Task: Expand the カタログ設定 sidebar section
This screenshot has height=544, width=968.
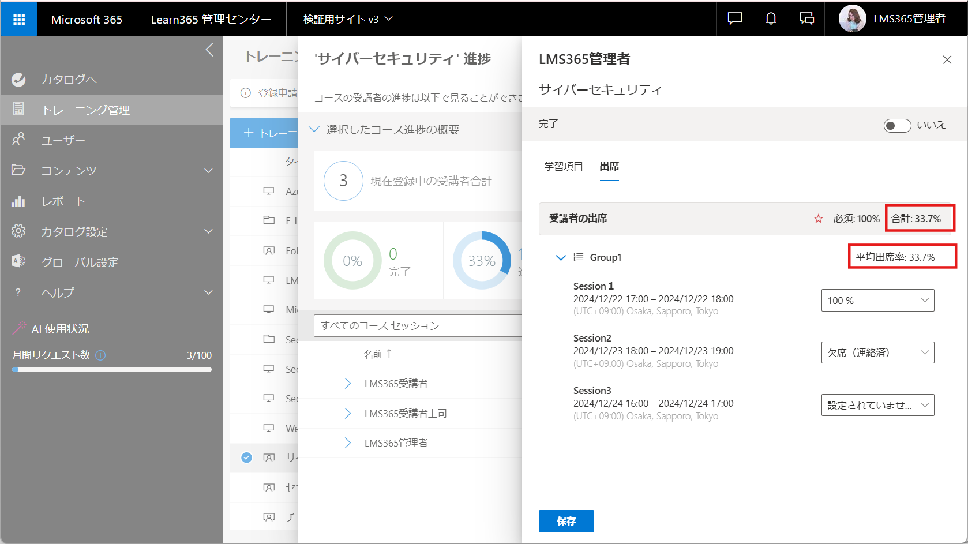Action: [208, 231]
